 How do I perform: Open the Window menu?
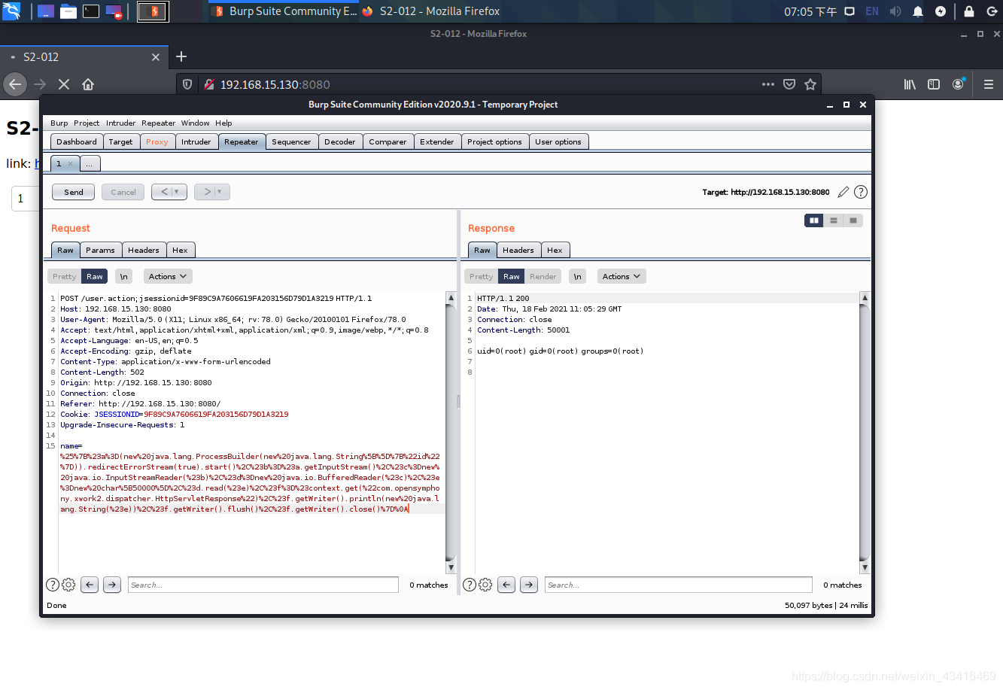click(196, 123)
